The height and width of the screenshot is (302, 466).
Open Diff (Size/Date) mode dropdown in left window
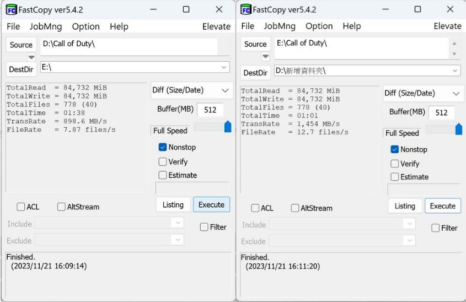coord(192,90)
